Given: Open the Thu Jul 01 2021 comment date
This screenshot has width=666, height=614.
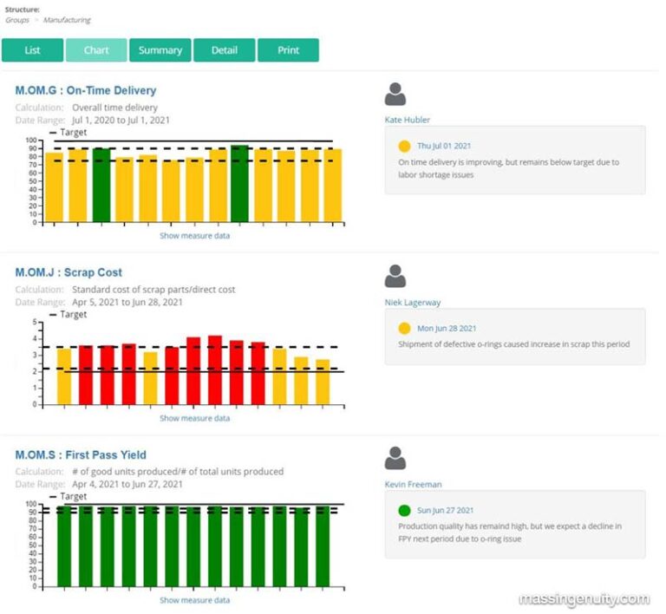Looking at the screenshot, I should (x=444, y=146).
